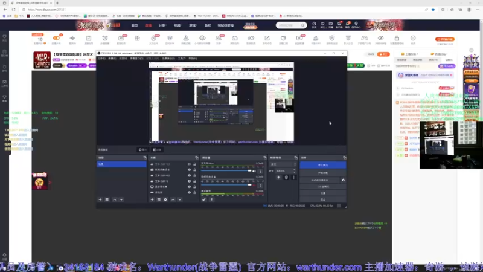Pop out the Sources dock panel
The width and height of the screenshot is (483, 272).
tap(197, 158)
